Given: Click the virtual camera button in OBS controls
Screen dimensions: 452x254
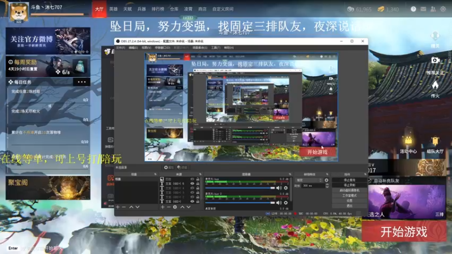Looking at the screenshot, I should (349, 190).
